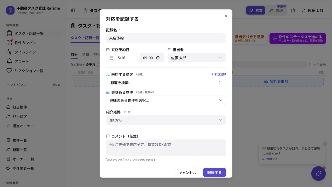Switch to the 管理 mode toggle
Screen dimensions: 332x187
pyautogui.click(x=276, y=10)
